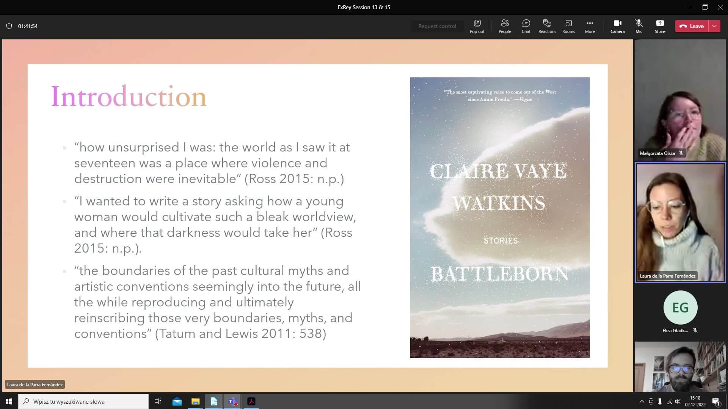The image size is (728, 409).
Task: Unmute the Mic
Action: click(639, 26)
